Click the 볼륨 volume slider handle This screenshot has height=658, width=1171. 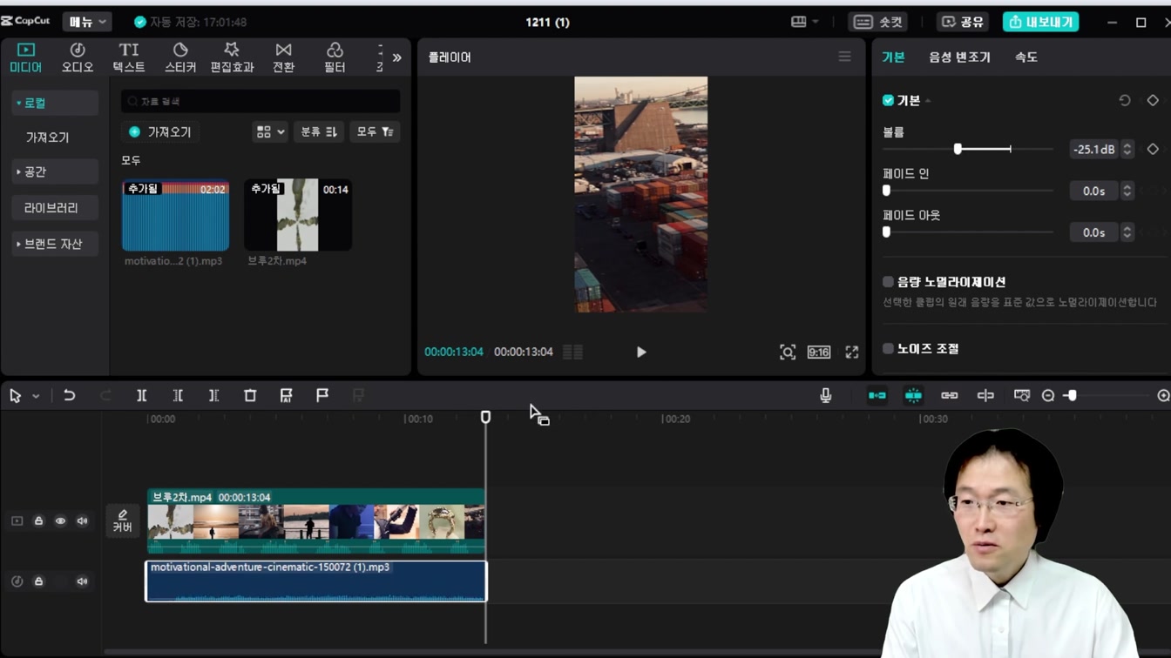(x=958, y=149)
